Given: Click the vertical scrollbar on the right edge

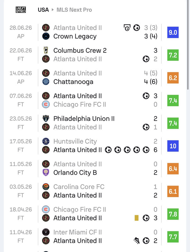Looking at the screenshot, I should (188, 45).
